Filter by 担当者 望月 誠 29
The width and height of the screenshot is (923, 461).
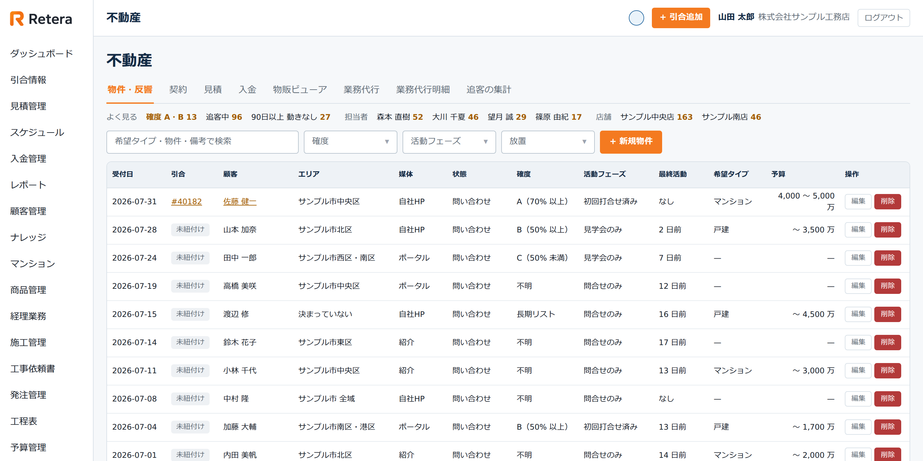click(507, 117)
